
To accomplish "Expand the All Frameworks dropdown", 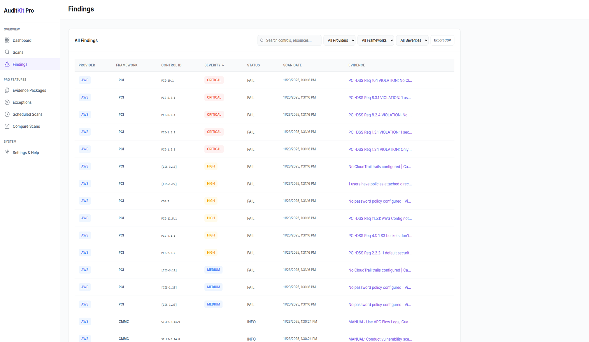I will click(376, 41).
